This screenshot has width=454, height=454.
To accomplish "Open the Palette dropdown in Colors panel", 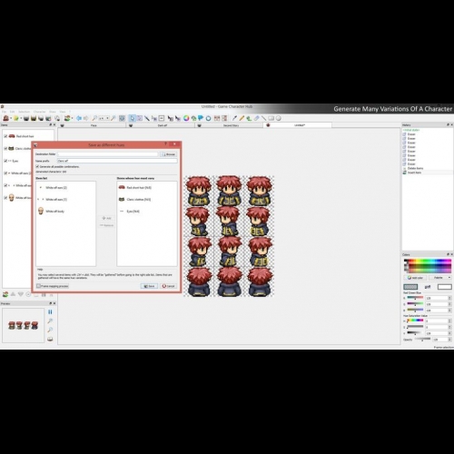I will [440, 278].
